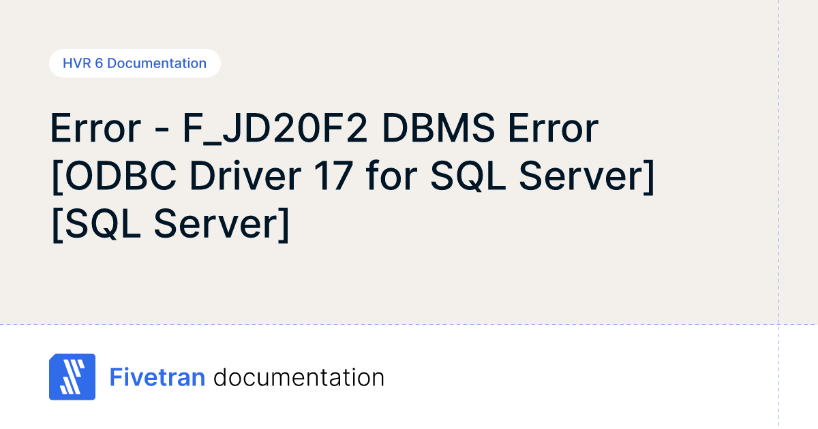
Task: Select the number 17 in the title
Action: point(333,176)
